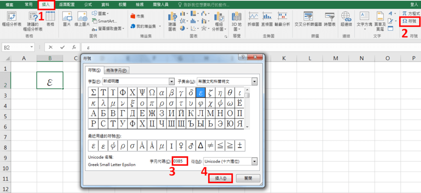Select the Ω symbol in character grid

[x=152, y=92]
